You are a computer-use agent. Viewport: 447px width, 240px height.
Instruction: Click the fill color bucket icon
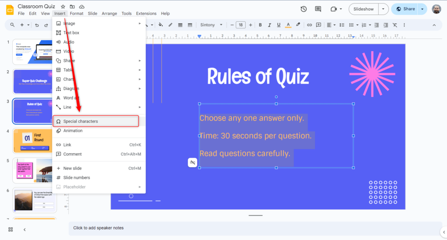click(x=161, y=25)
